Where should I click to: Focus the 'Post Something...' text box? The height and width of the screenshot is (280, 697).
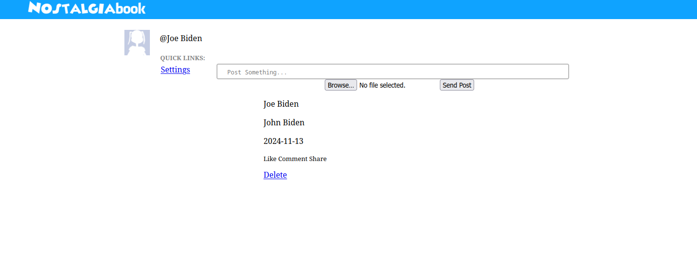[392, 72]
